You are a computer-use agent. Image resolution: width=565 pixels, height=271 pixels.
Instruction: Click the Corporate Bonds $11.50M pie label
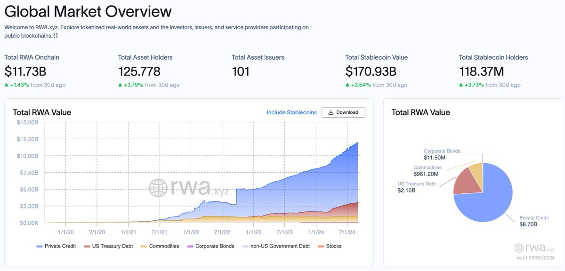pos(442,154)
